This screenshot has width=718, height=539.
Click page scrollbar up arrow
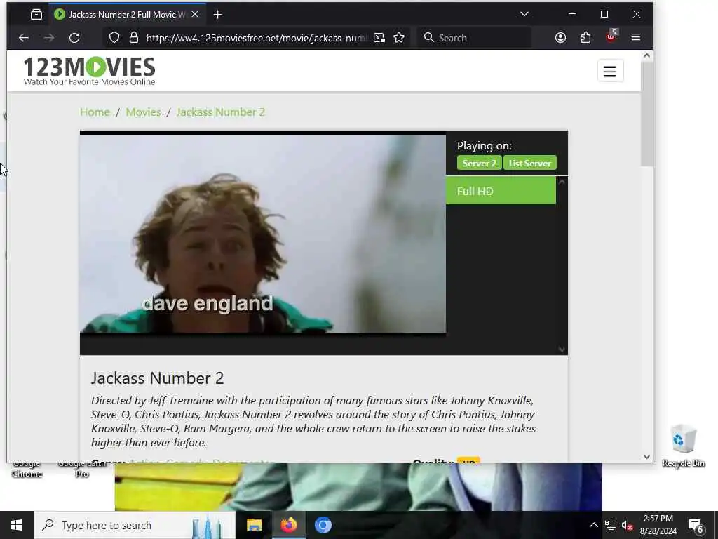(x=646, y=55)
